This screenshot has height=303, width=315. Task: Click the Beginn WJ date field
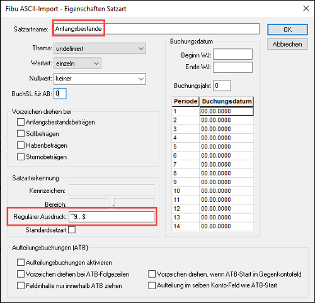pos(232,54)
